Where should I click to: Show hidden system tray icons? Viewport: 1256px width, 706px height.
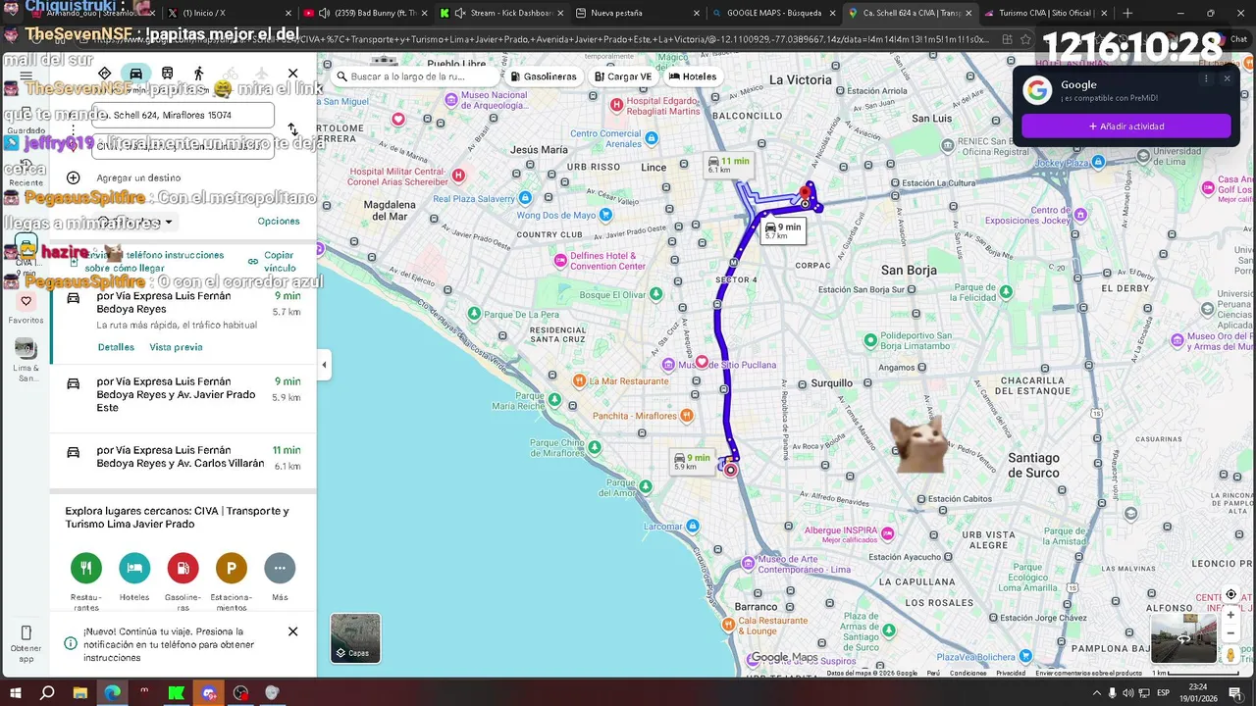(x=1096, y=692)
